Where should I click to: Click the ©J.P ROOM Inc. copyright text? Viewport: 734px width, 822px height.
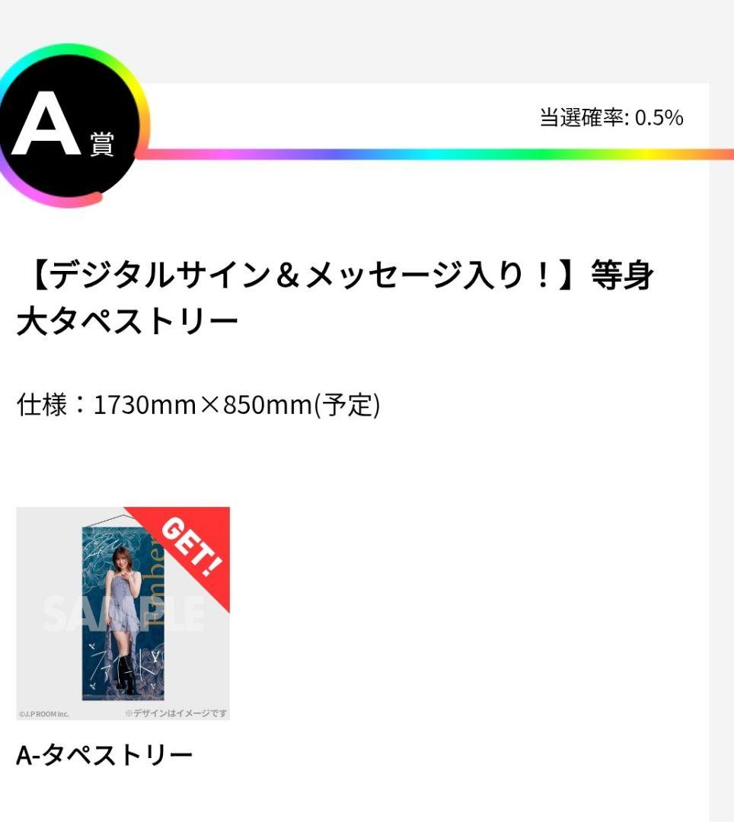tap(43, 714)
